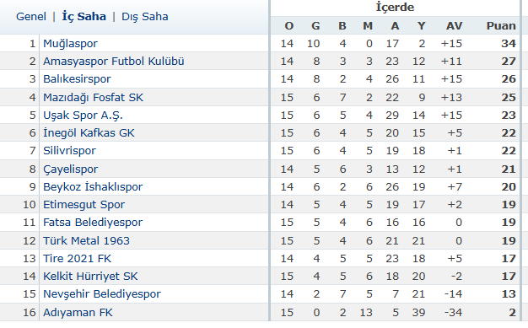Switch to the Genel tab
This screenshot has height=328, width=528.
(31, 17)
